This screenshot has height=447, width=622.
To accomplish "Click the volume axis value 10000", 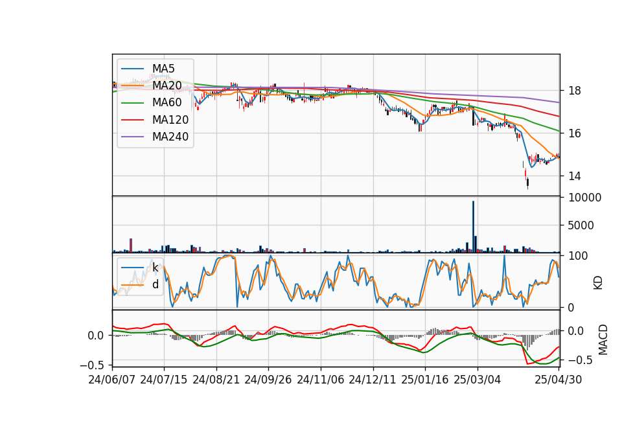I will [584, 198].
